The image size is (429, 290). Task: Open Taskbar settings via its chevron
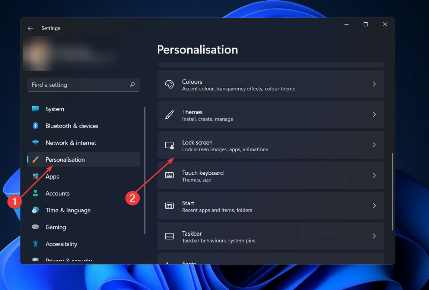click(x=374, y=236)
